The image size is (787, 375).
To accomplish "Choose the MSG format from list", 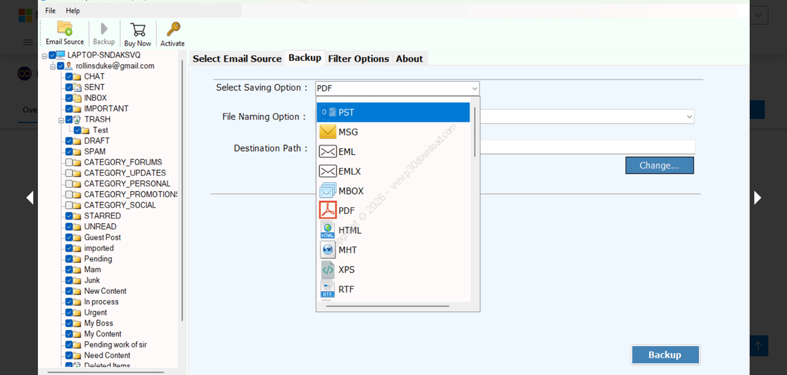I will 348,132.
